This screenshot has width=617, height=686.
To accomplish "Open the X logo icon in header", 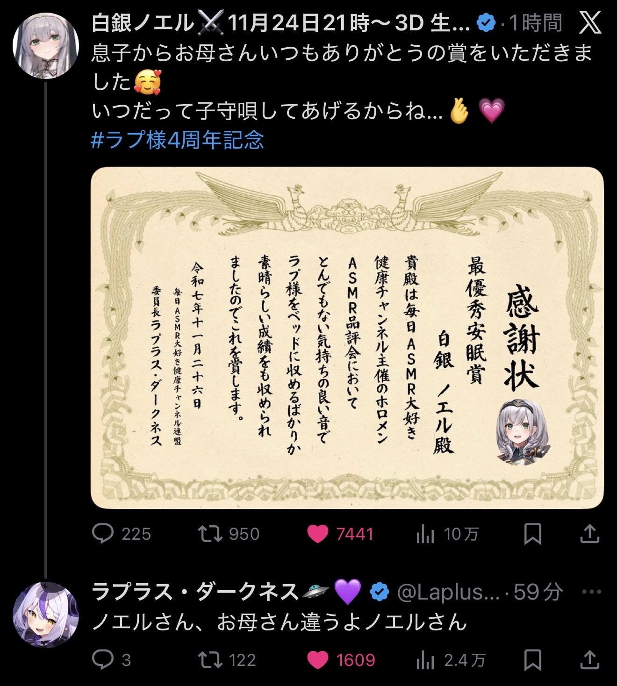I will [x=590, y=22].
